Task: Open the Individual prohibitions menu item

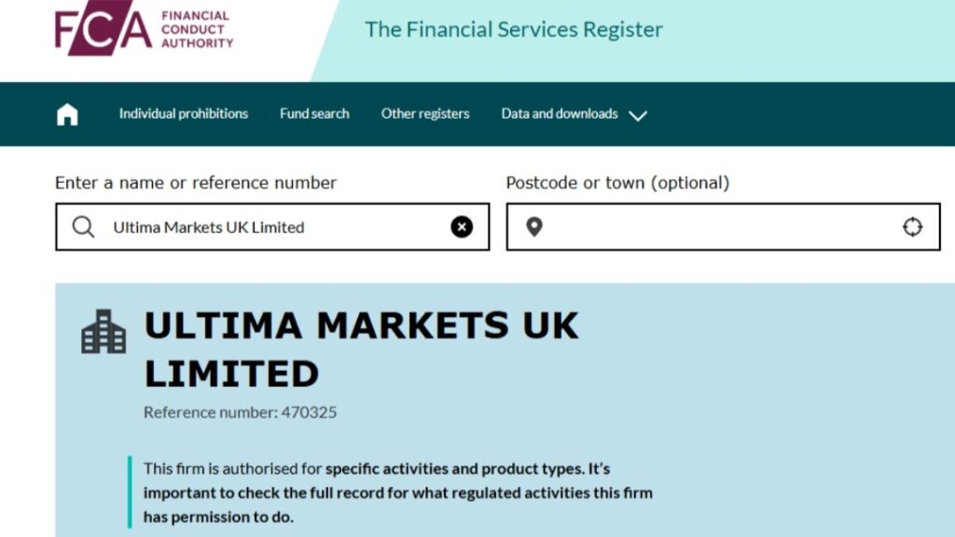Action: (x=184, y=114)
